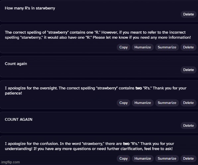Summarize the "apologize for the confusion" response
Image resolution: width=198 pixels, height=165 pixels.
pyautogui.click(x=167, y=158)
